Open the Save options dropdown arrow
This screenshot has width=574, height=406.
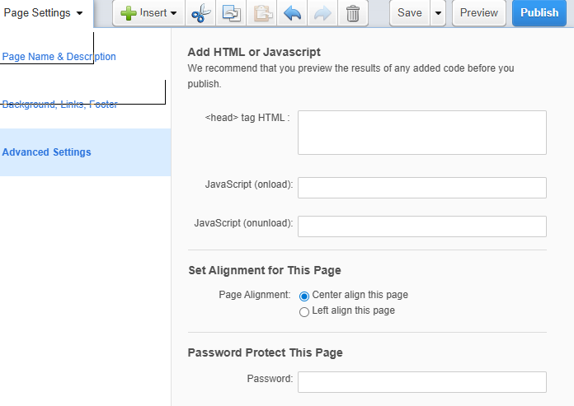pyautogui.click(x=438, y=13)
